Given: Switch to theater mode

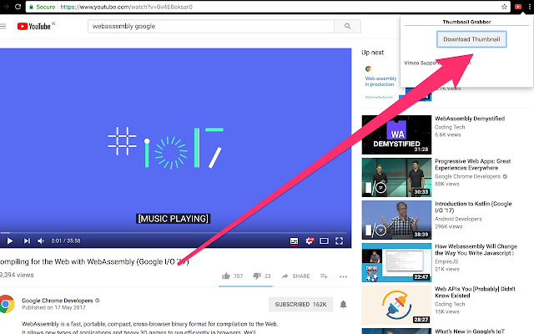Looking at the screenshot, I should tap(324, 241).
